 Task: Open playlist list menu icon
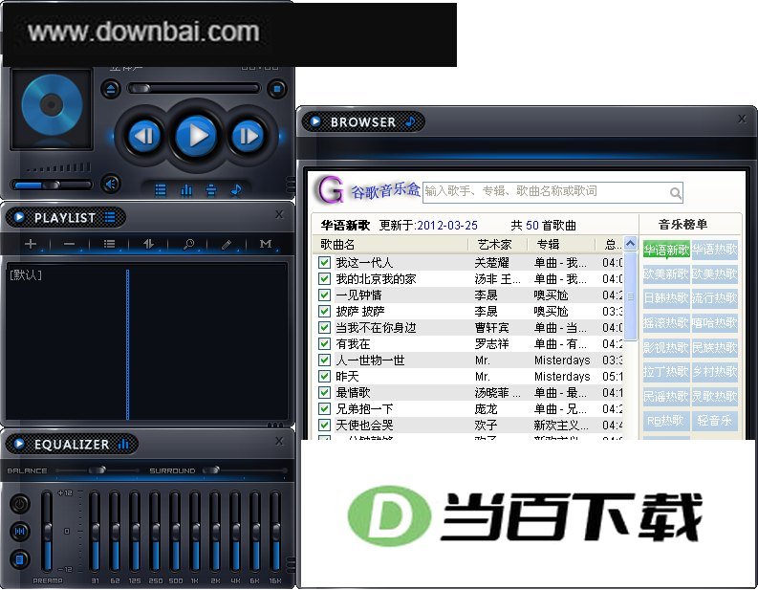coord(109,244)
